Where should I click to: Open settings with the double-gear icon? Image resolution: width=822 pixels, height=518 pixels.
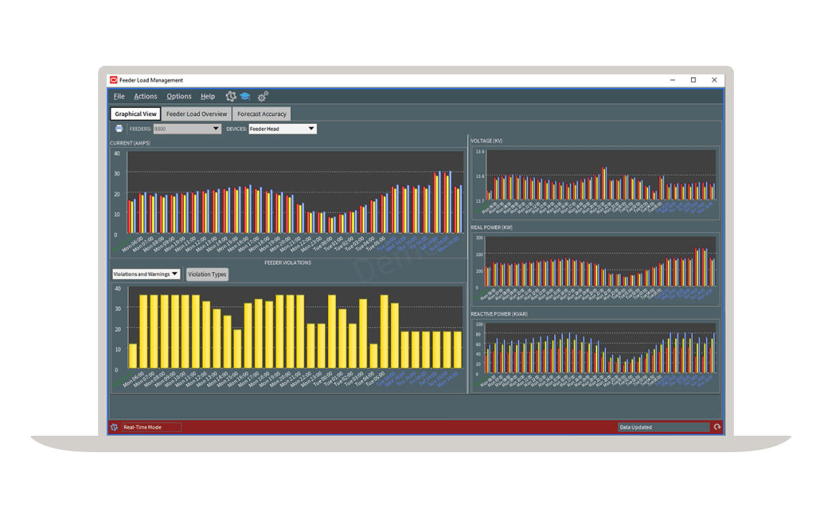[263, 97]
